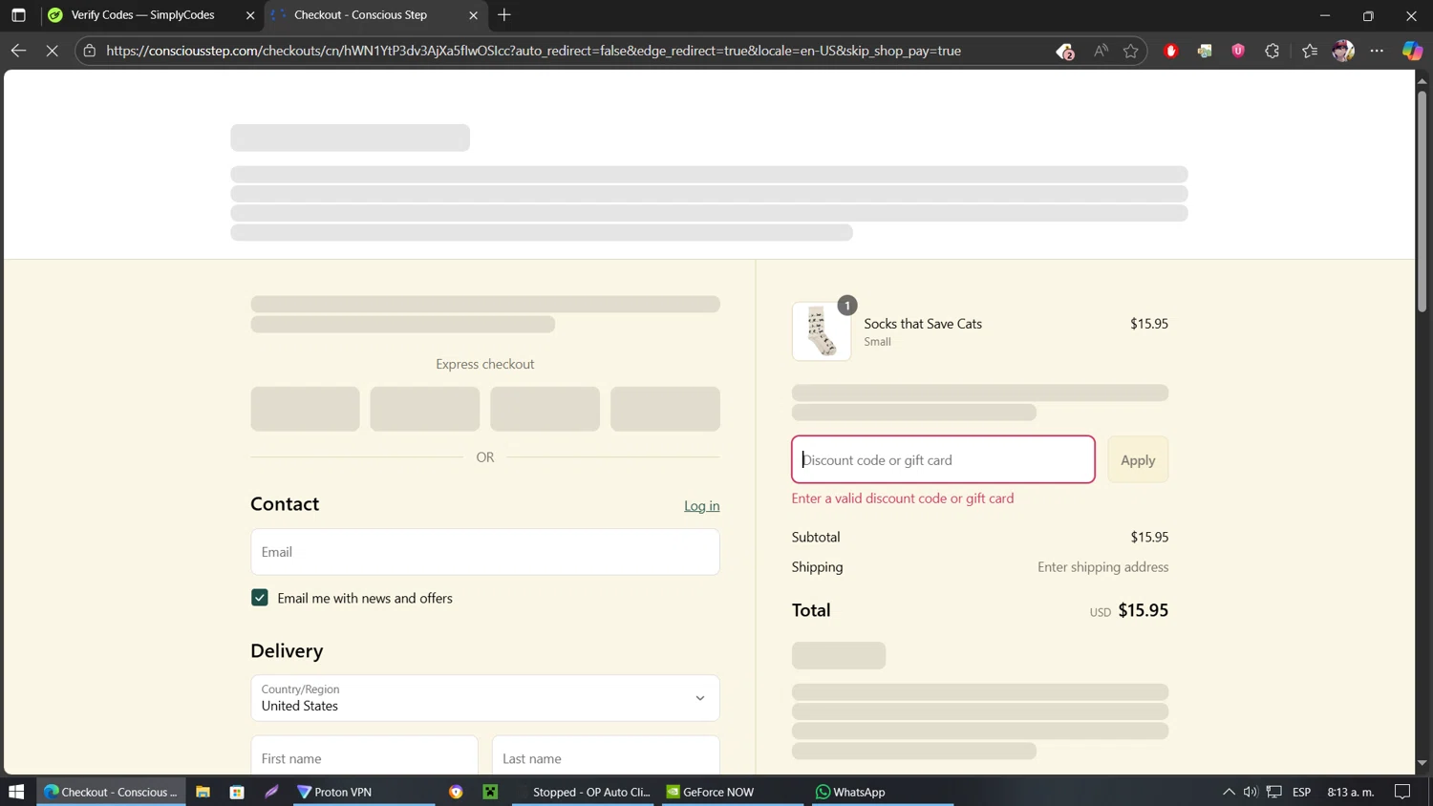1433x806 pixels.
Task: Click the Discount code or gift card field
Action: click(x=943, y=459)
